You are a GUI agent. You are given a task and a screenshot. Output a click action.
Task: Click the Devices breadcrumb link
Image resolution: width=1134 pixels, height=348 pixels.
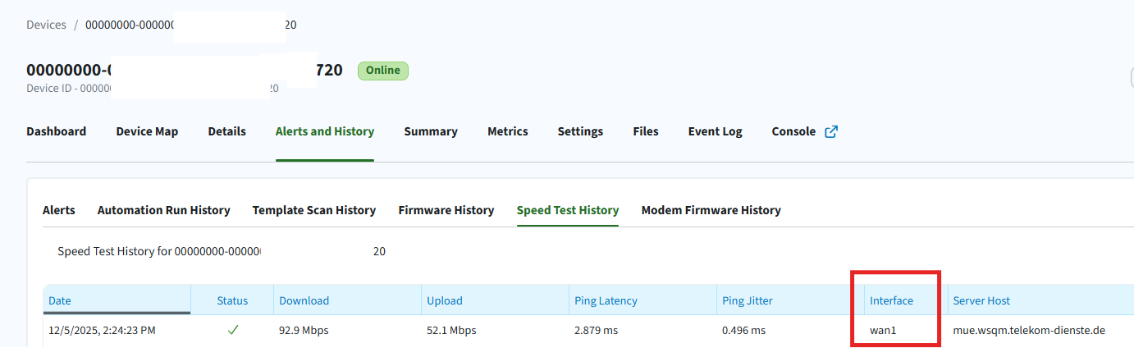(x=46, y=25)
